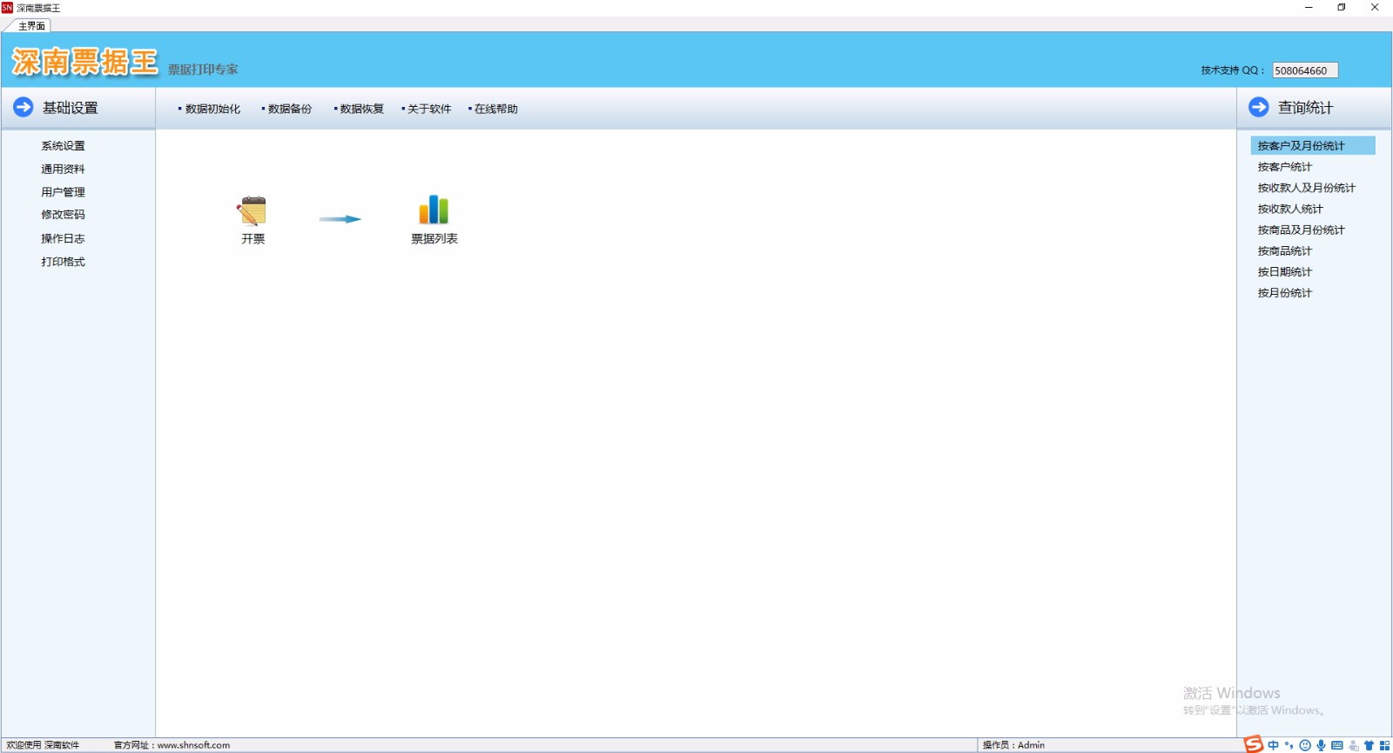The width and height of the screenshot is (1393, 753).
Task: Click the 深南票据王 logo banner
Action: 84,62
